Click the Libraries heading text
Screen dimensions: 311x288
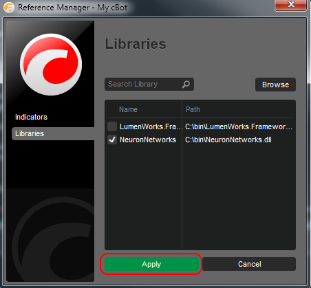(x=136, y=44)
